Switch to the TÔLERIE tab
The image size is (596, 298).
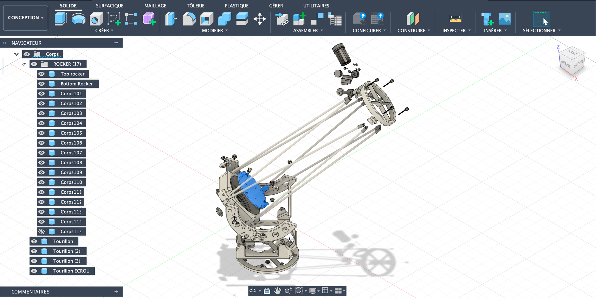(195, 6)
